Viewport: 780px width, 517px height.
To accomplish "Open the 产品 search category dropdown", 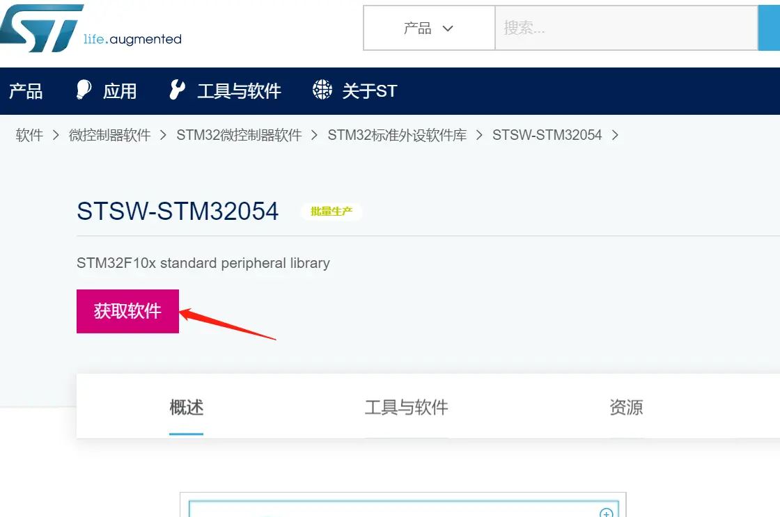I will coord(429,29).
